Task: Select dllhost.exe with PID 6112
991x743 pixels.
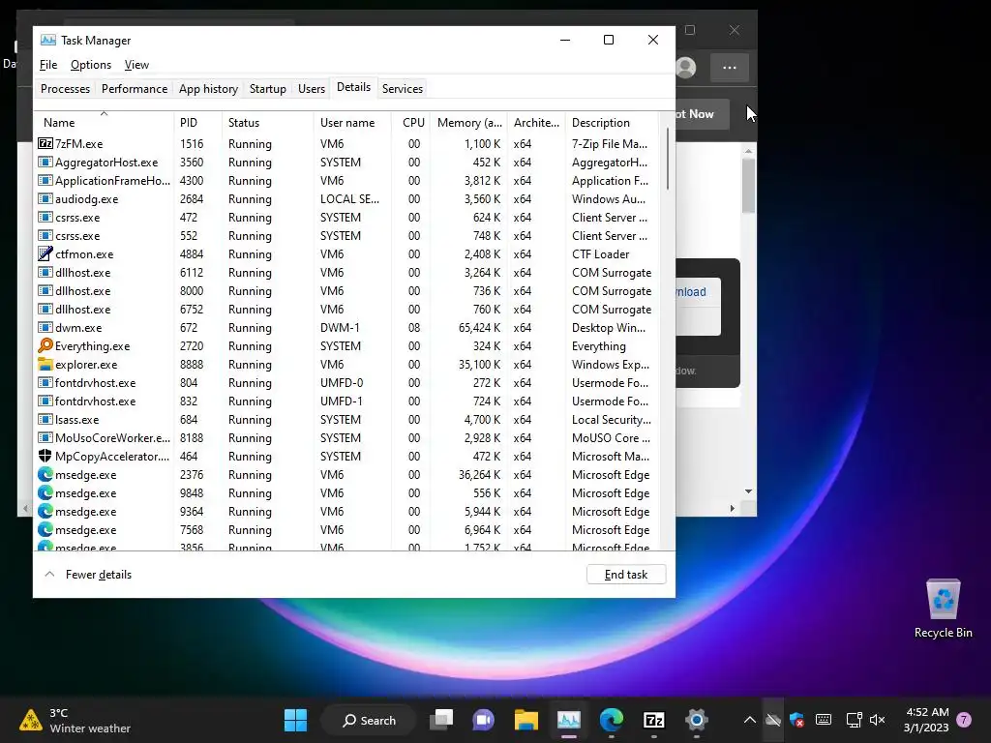Action: pyautogui.click(x=346, y=272)
